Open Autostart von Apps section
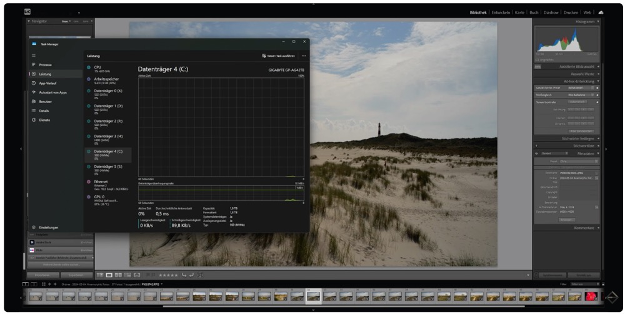This screenshot has width=625, height=315. (x=52, y=92)
